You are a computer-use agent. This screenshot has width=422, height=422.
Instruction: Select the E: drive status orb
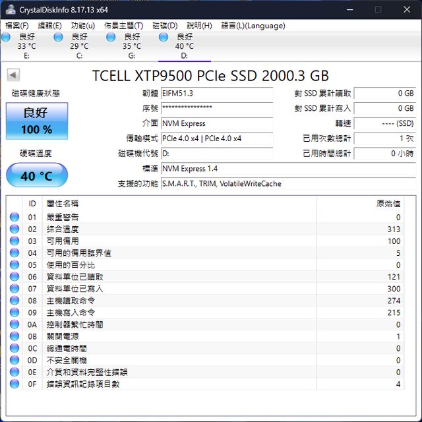click(x=6, y=38)
